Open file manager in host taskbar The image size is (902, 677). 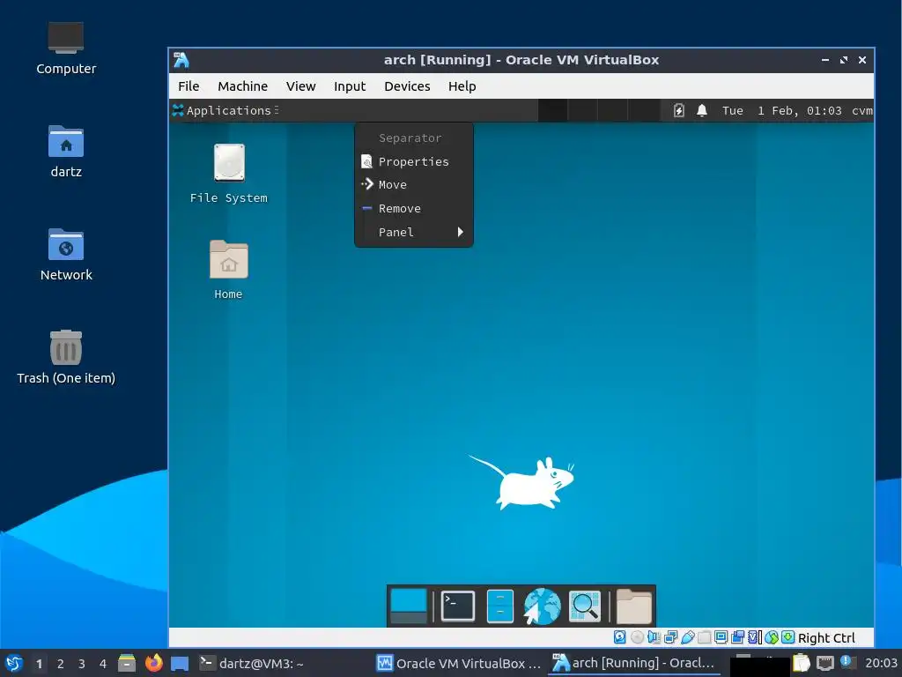(x=127, y=663)
